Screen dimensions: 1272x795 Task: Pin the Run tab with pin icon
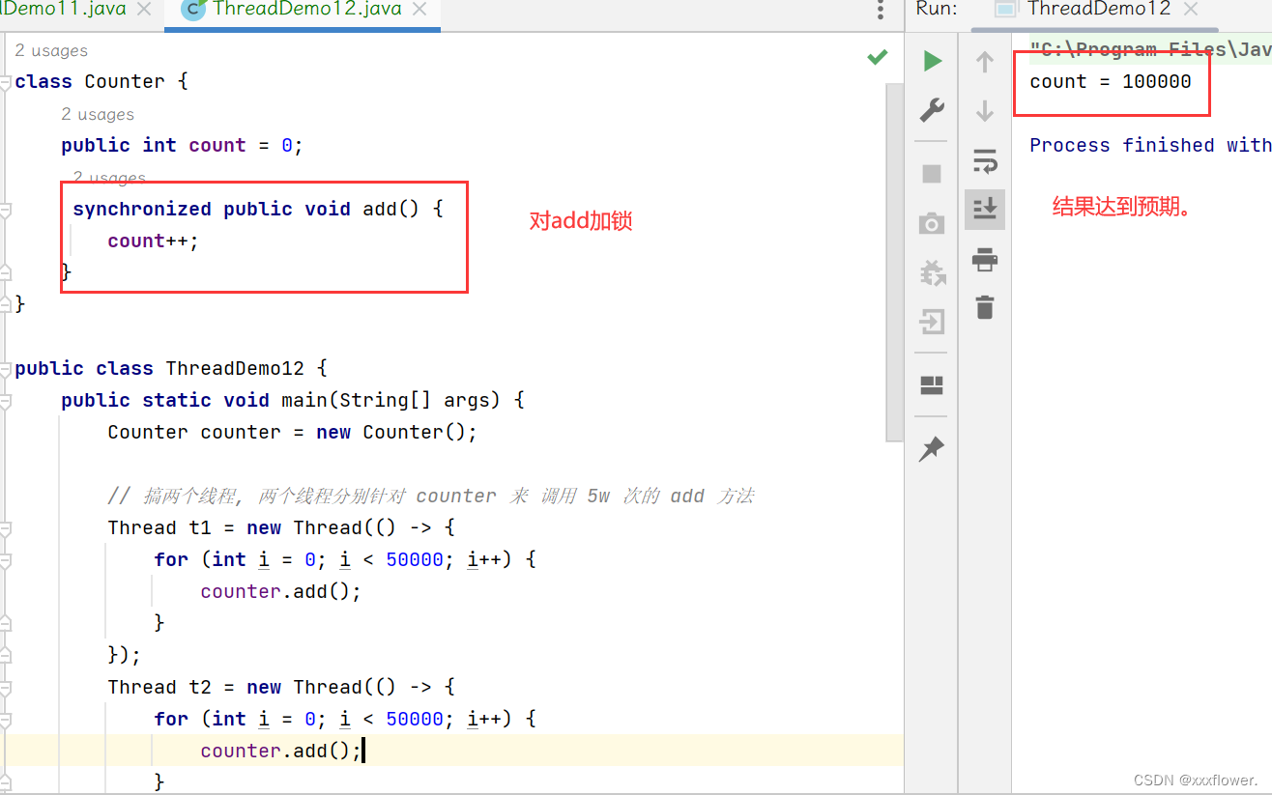click(932, 449)
